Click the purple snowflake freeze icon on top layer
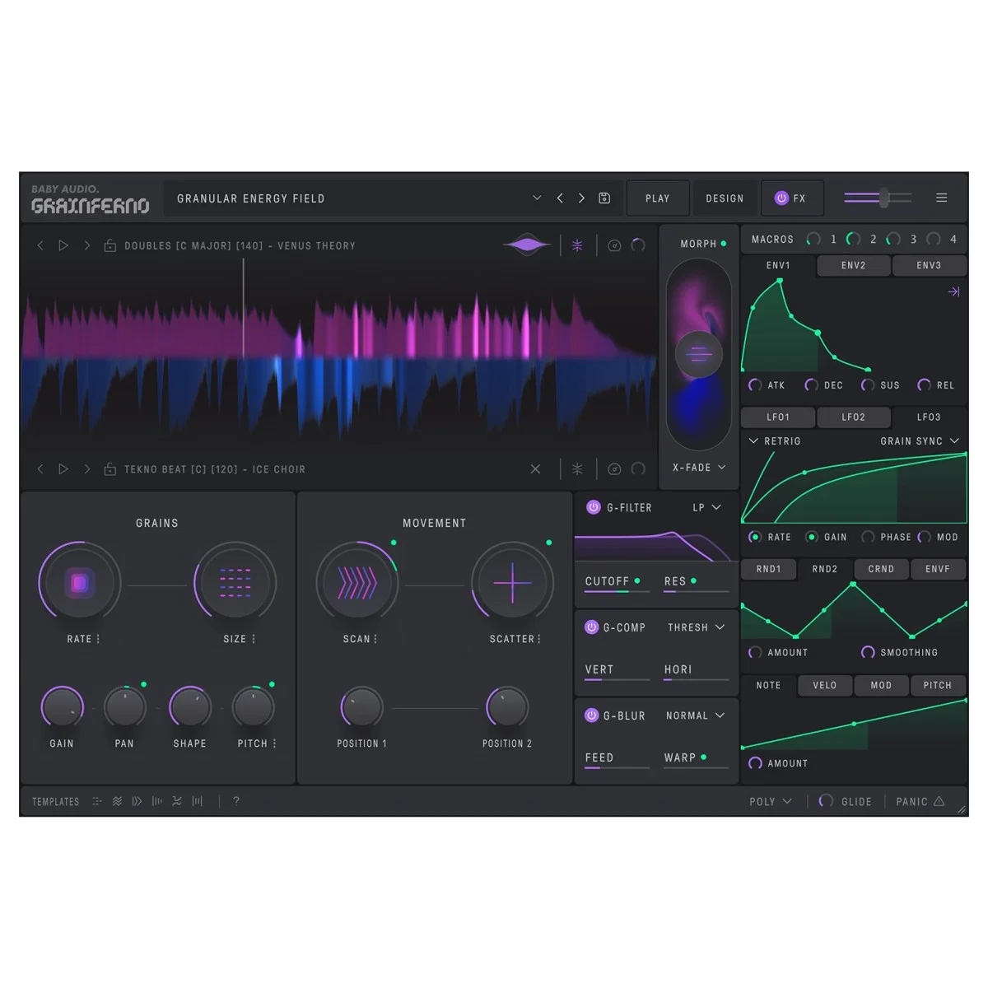Viewport: 988px width, 988px height. [577, 245]
